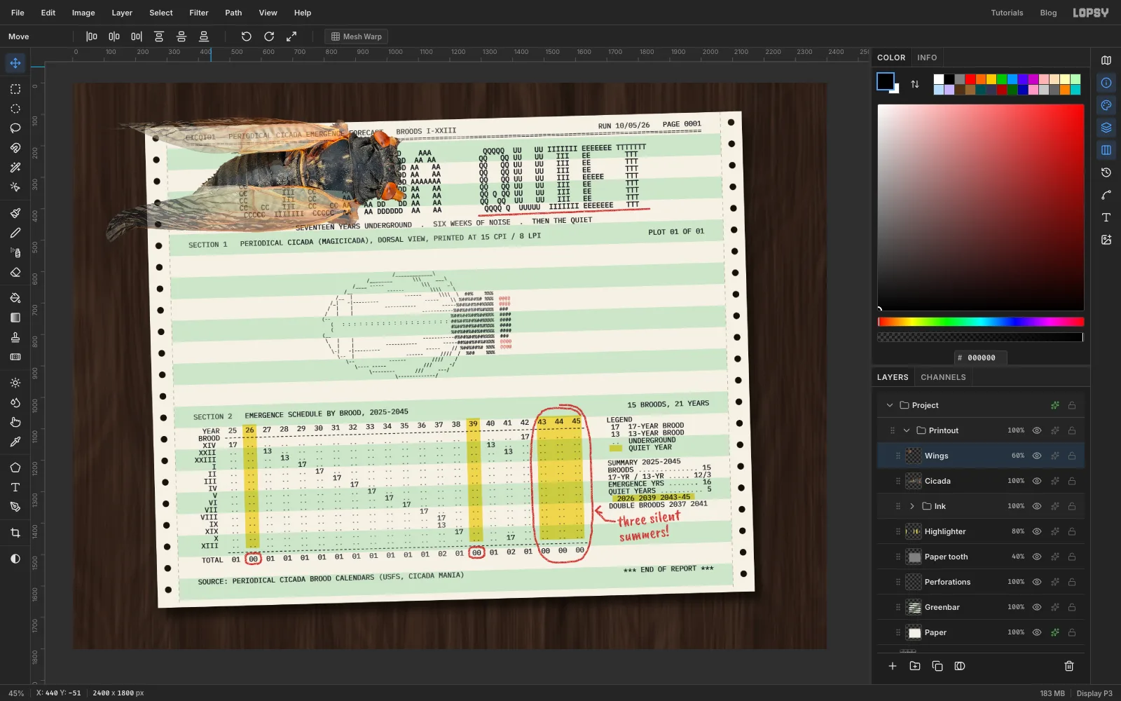Lock the Perforations layer
This screenshot has width=1121, height=701.
1072,582
